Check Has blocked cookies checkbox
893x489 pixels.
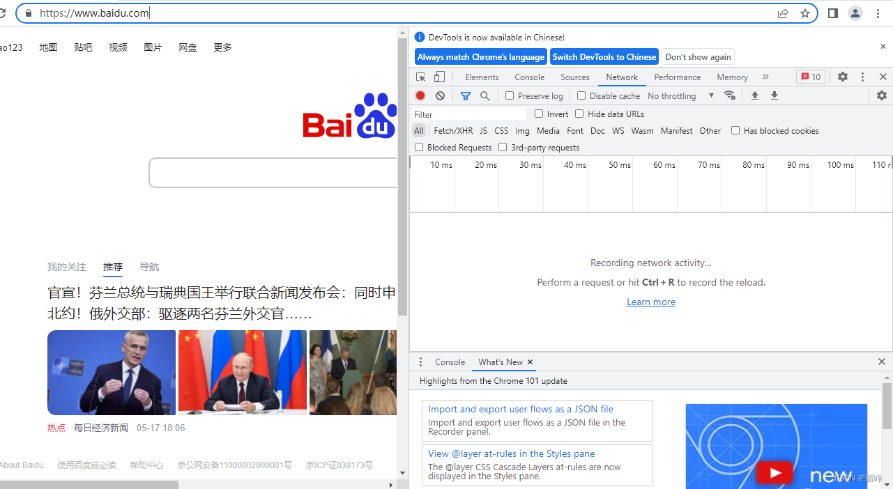[735, 130]
